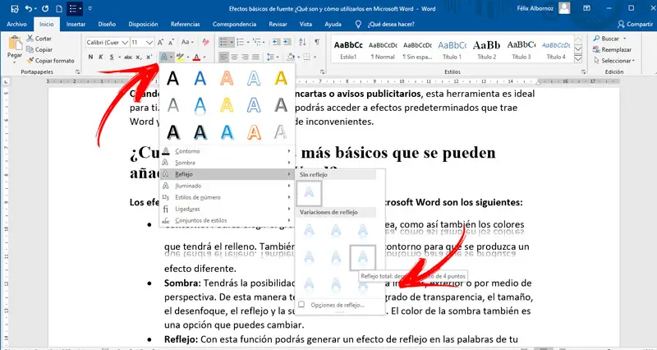Toggle superscript x² formatting
This screenshot has width=657, height=350.
point(149,57)
